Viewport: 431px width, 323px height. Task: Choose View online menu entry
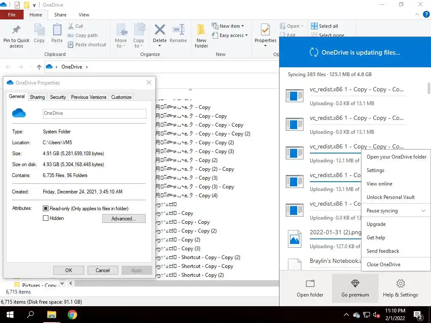tap(396, 184)
